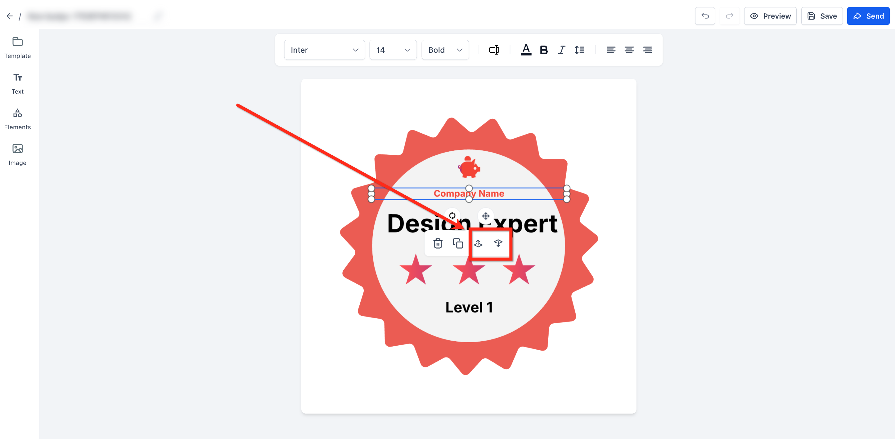
Task: Click the move handle icon
Action: (x=486, y=216)
